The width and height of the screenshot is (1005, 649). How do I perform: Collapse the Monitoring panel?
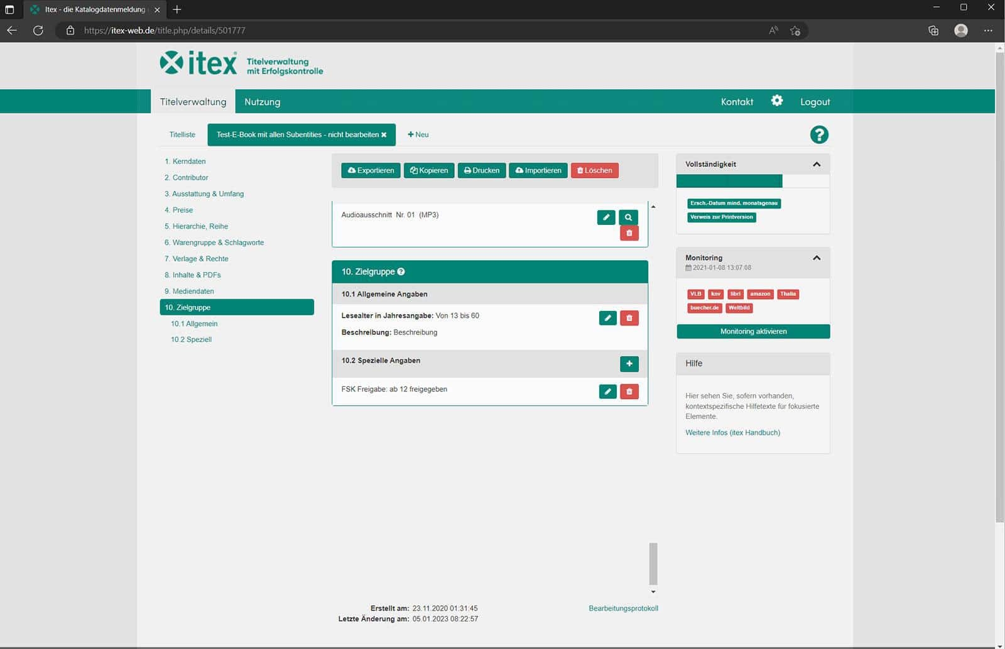click(817, 258)
